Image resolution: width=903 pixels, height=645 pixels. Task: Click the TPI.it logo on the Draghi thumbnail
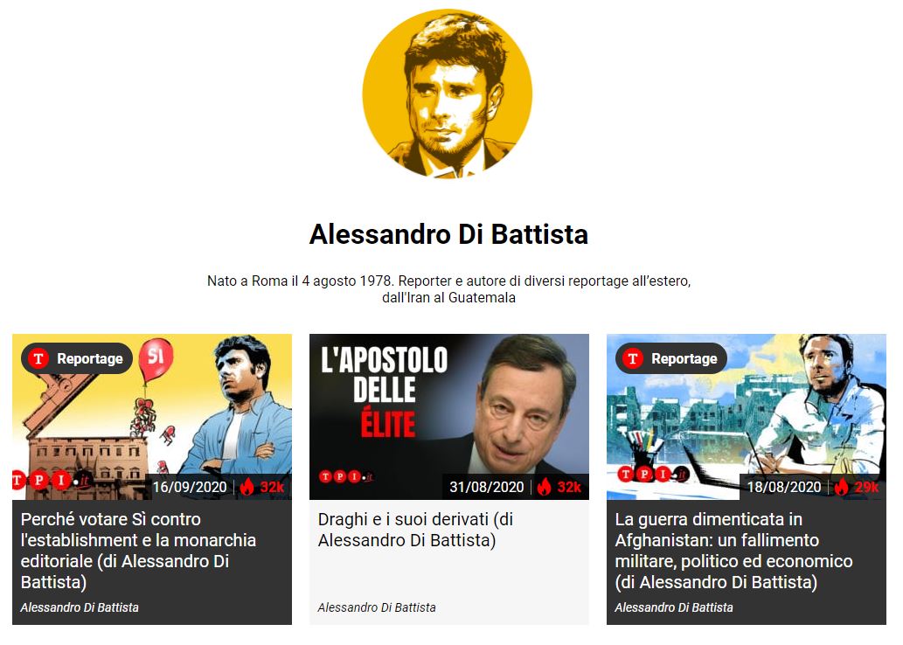pyautogui.click(x=347, y=476)
